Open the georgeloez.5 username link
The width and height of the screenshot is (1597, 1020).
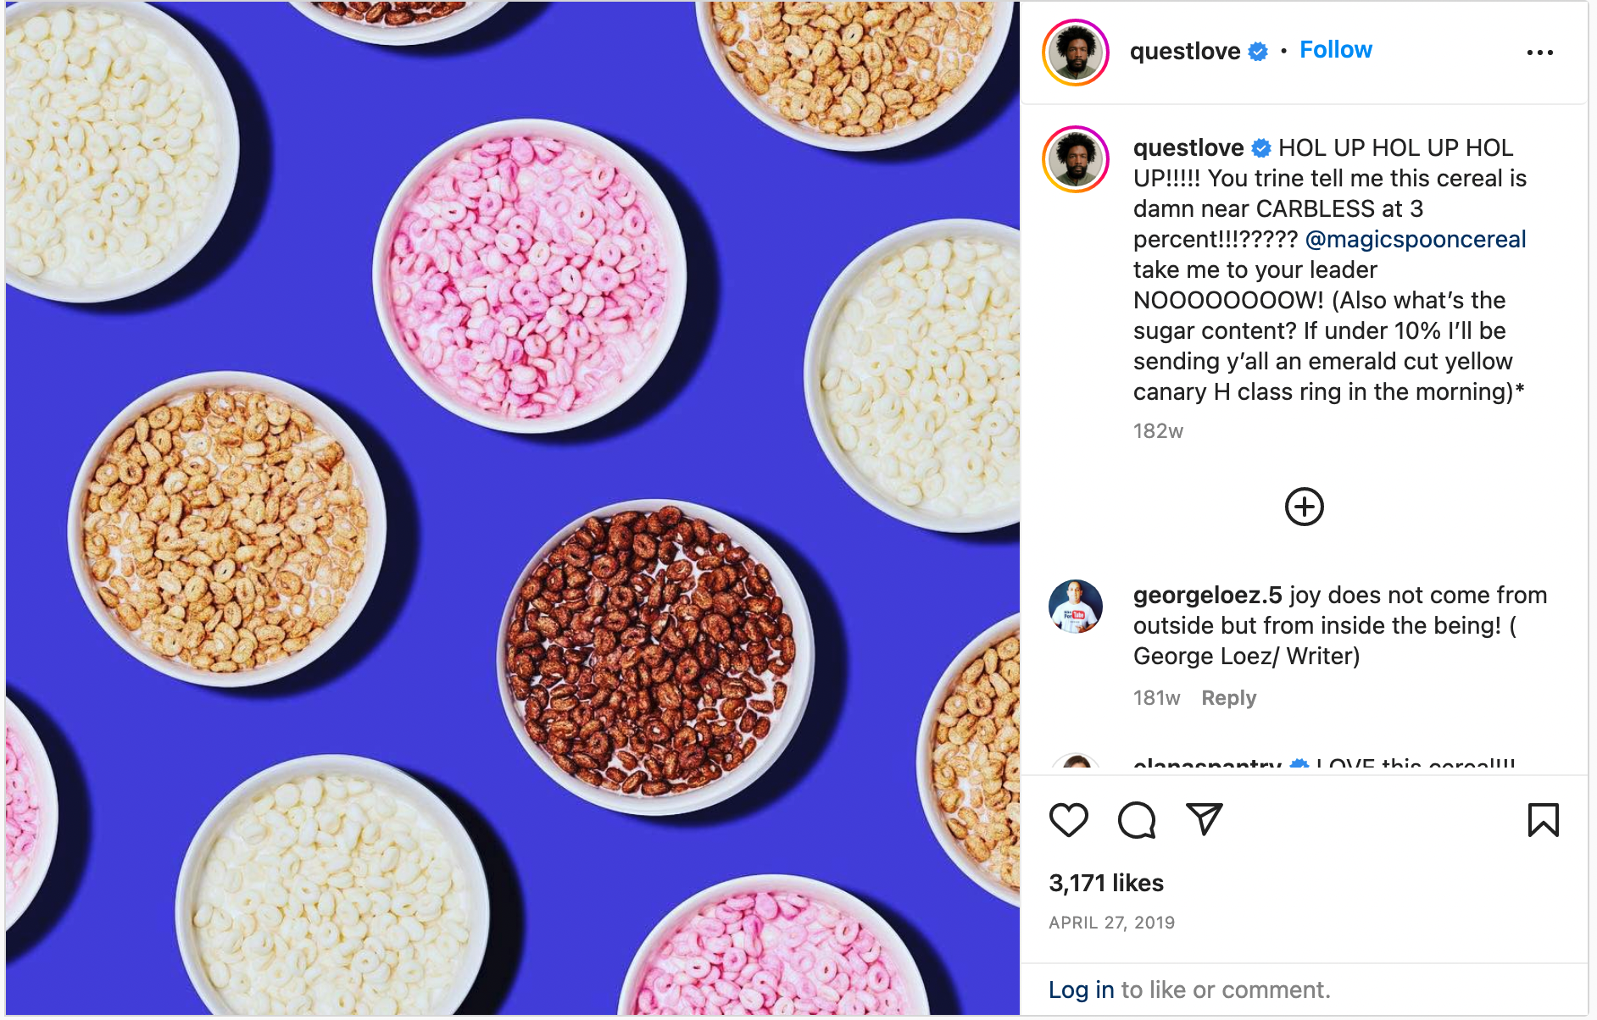point(1207,595)
